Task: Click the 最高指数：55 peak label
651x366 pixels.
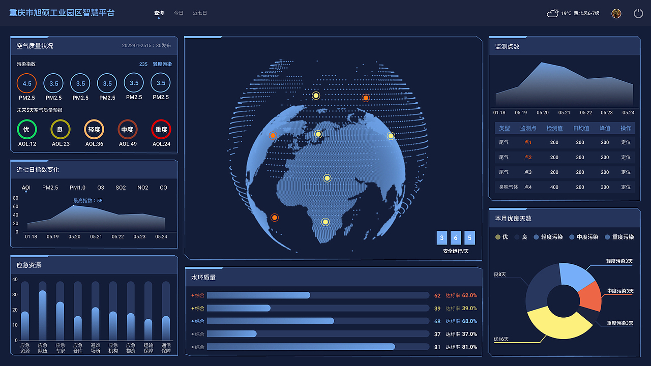Action: point(87,201)
